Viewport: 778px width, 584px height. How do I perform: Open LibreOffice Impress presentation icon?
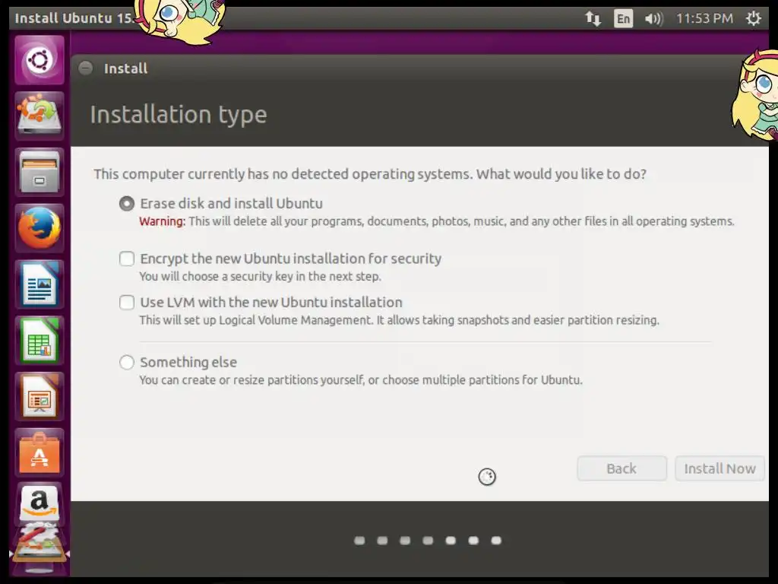[x=40, y=397]
